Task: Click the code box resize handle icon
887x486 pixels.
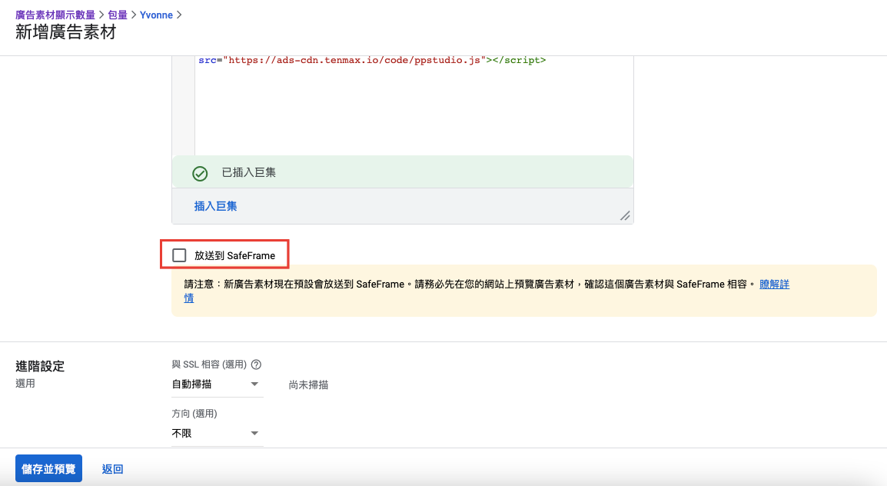Action: 625,215
